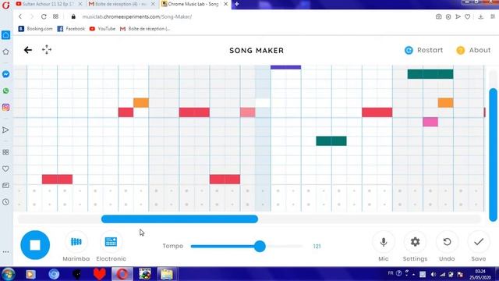Open sidebar bookmarks heart icon

point(5,169)
